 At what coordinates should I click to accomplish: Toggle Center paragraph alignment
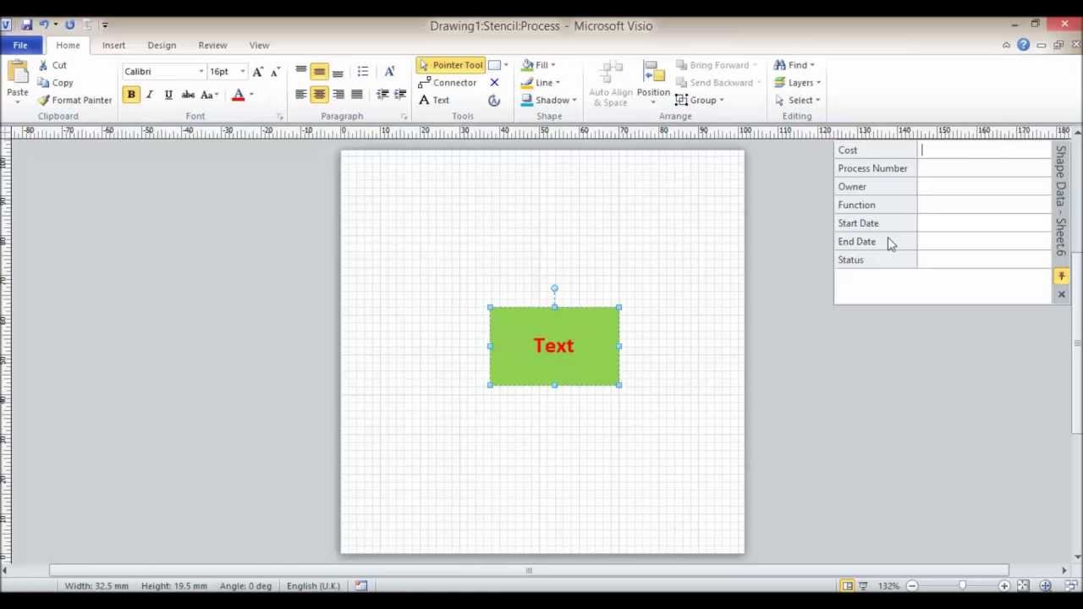pos(319,94)
